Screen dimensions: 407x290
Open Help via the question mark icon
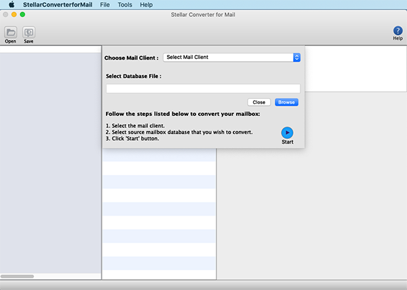pyautogui.click(x=398, y=30)
